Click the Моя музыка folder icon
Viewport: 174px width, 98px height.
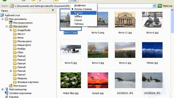[x=11, y=85]
